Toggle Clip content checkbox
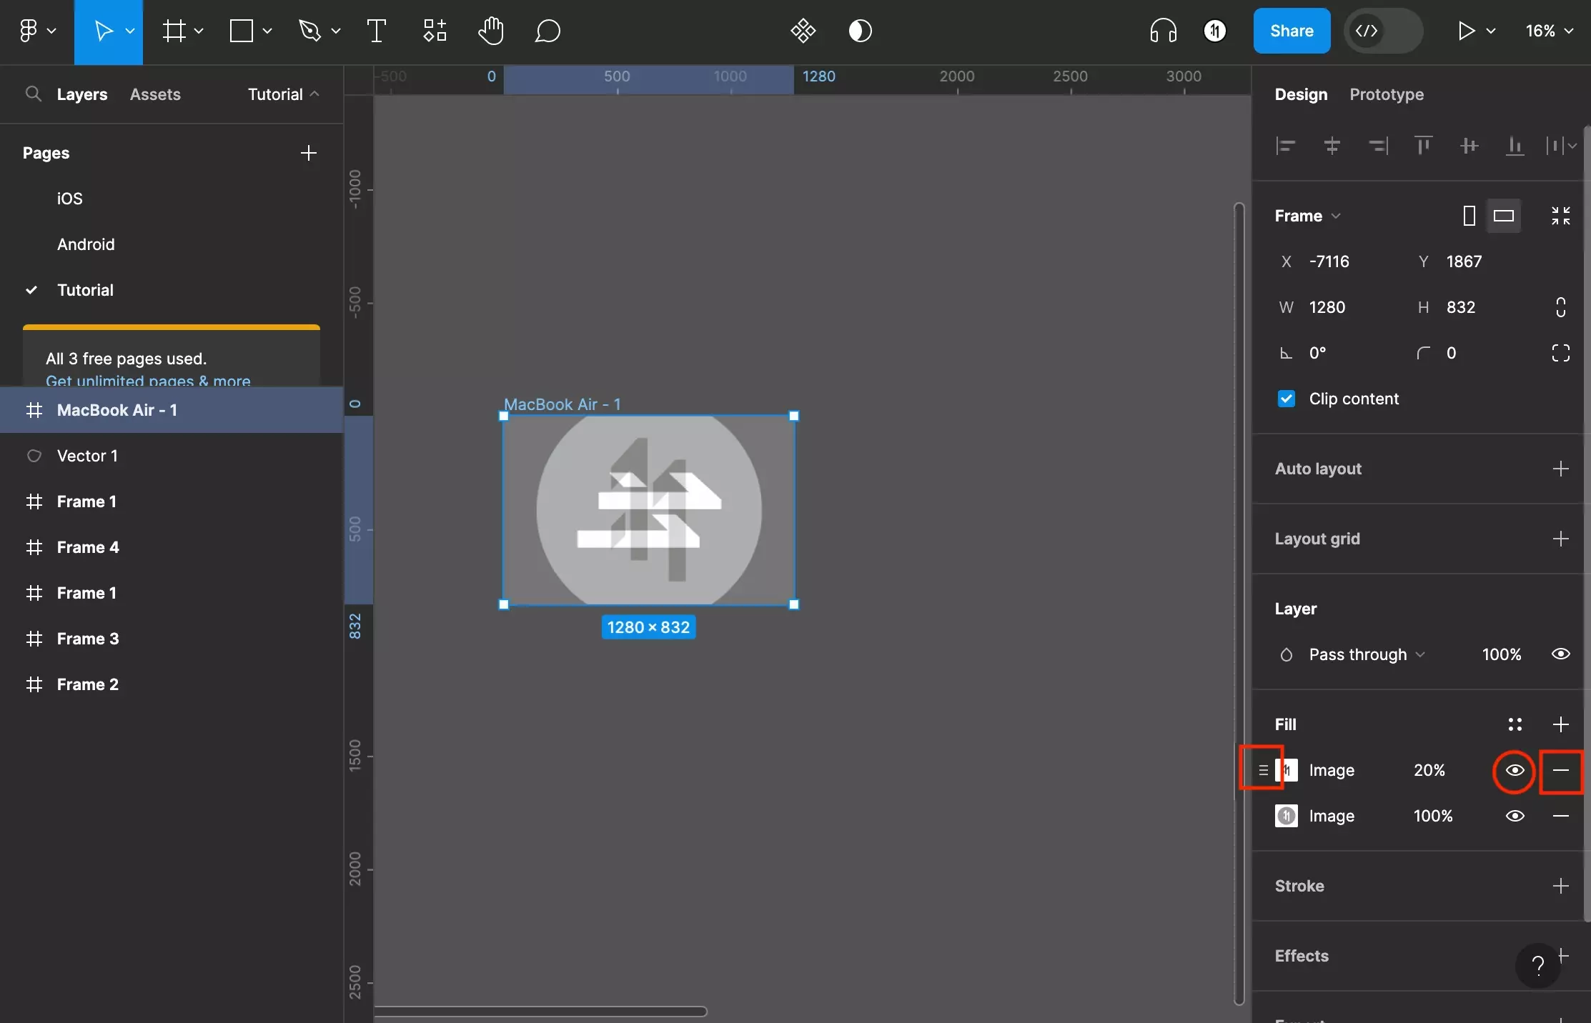 click(x=1286, y=399)
